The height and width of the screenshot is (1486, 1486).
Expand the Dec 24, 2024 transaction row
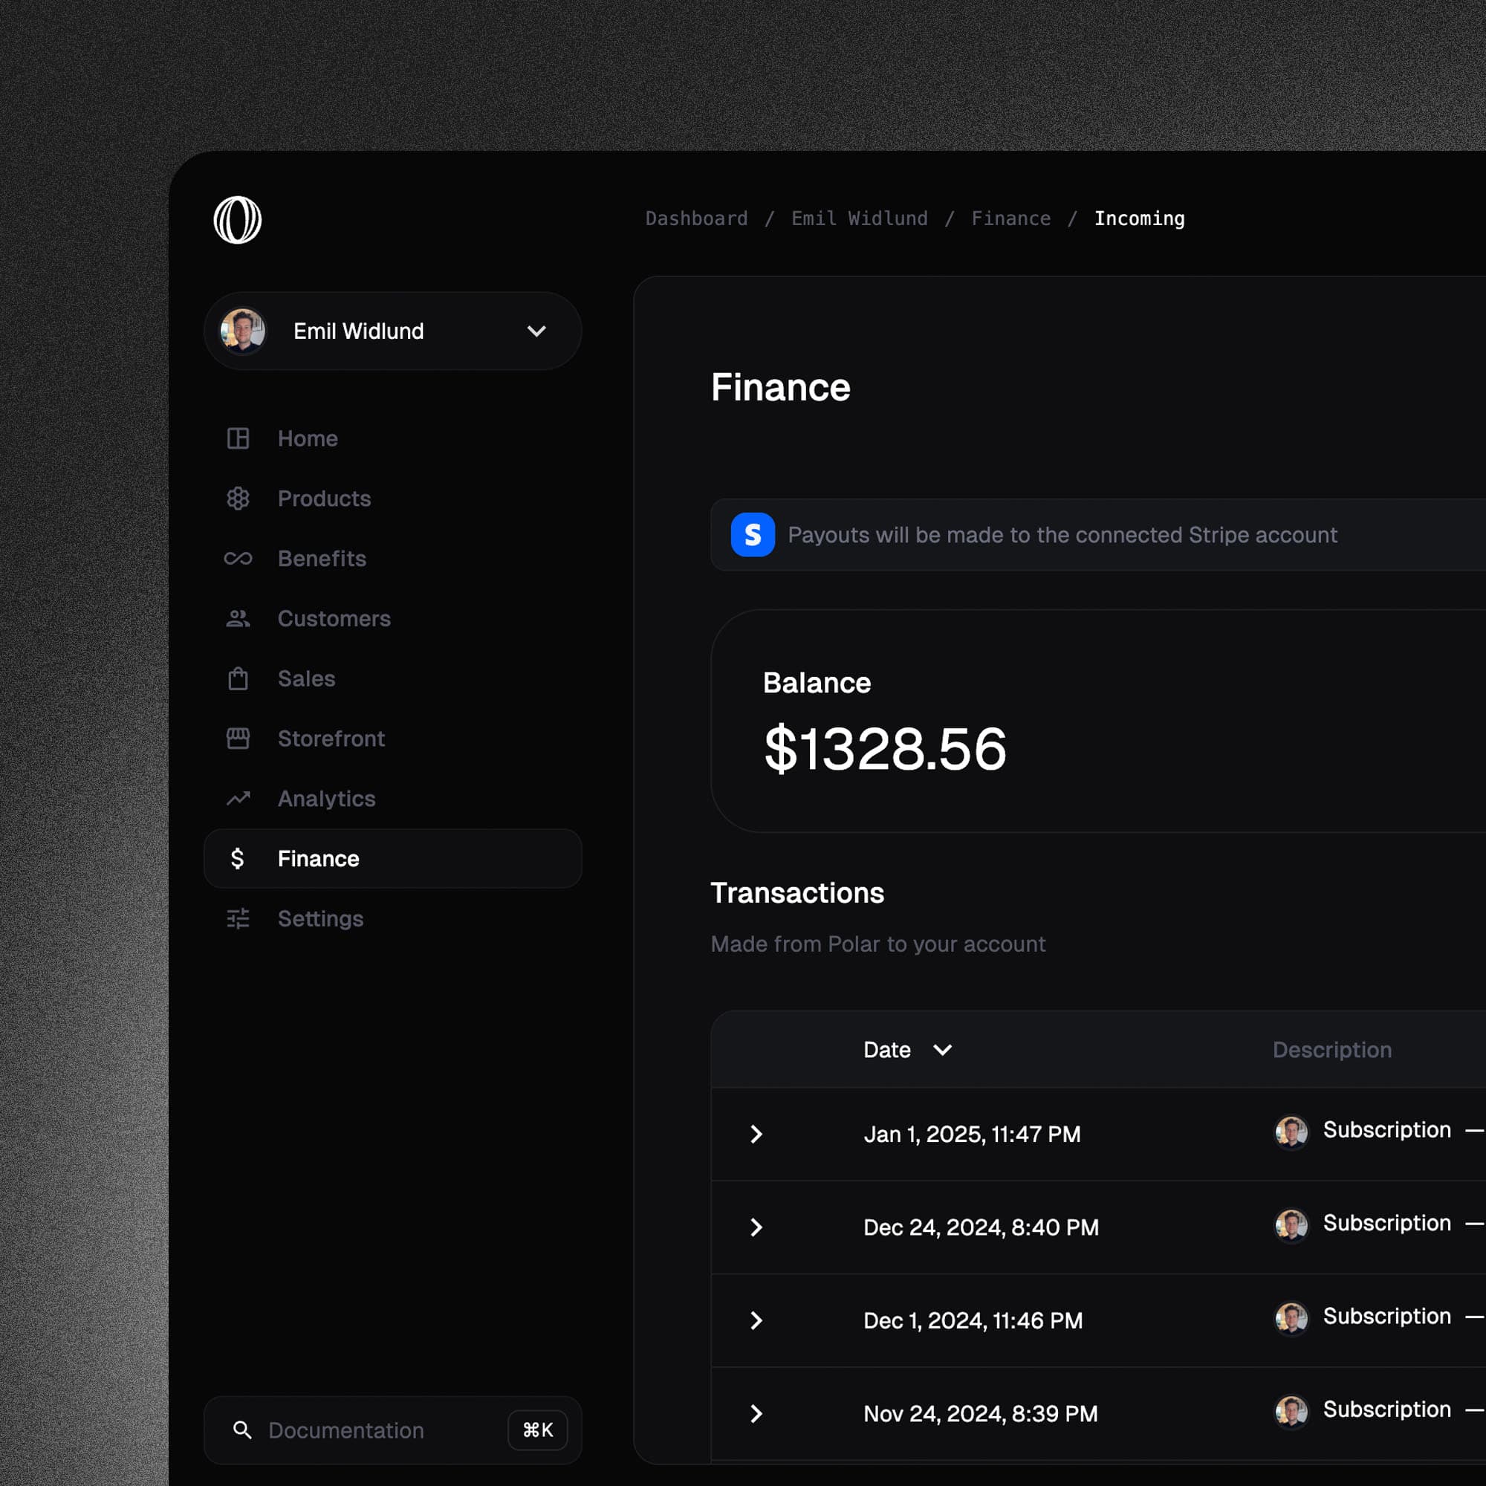tap(756, 1227)
